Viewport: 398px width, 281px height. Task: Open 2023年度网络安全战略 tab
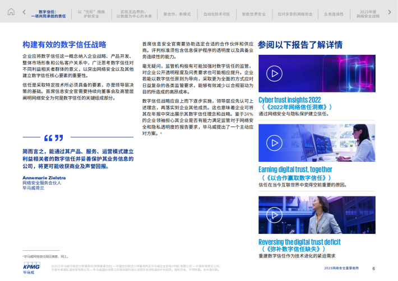(368, 14)
